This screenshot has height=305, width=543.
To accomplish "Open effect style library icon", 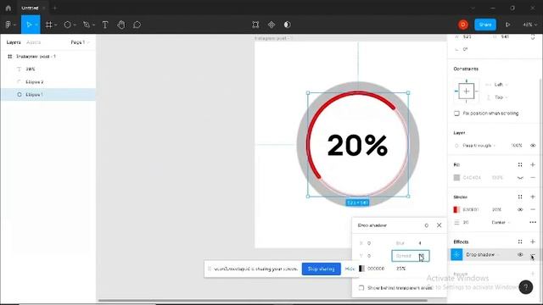I will 520,241.
